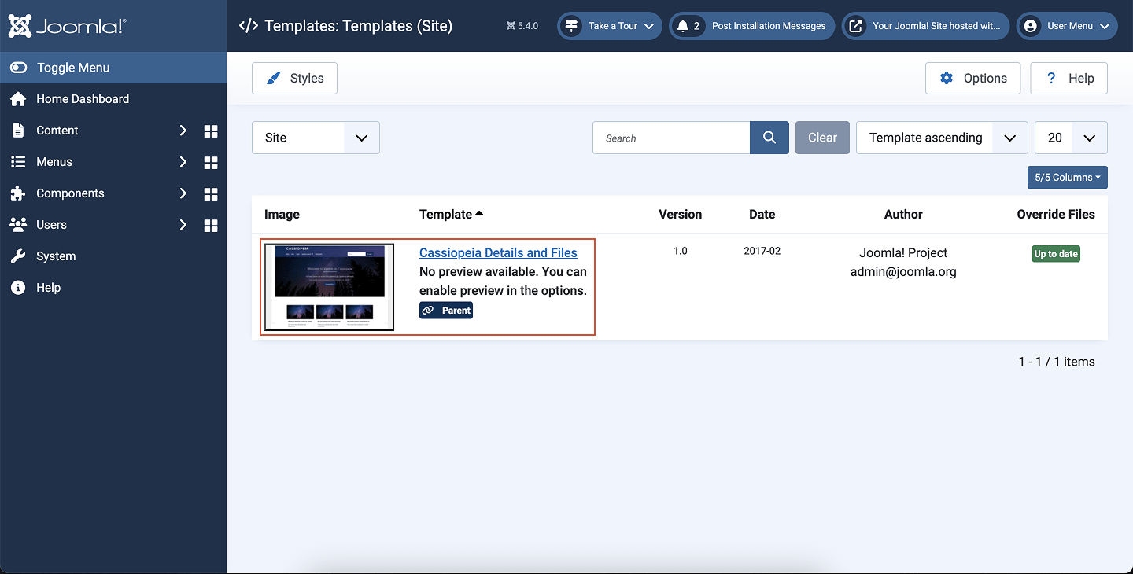Click the Take a Tour signpost icon
This screenshot has height=574, width=1133.
tap(572, 26)
